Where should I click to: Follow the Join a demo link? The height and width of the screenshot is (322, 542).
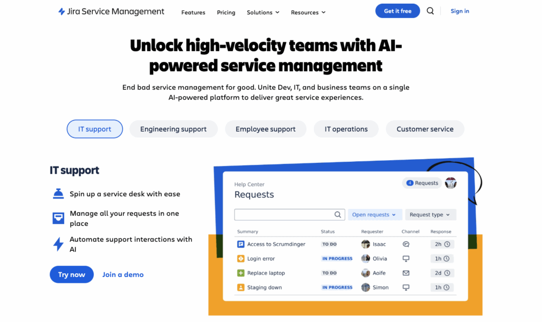click(x=123, y=274)
